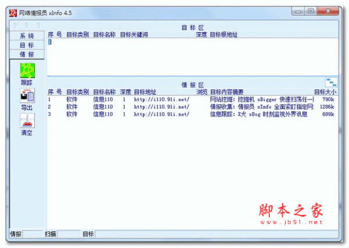Click the 导出 export icon
Image resolution: width=349 pixels, height=248 pixels.
coord(27,95)
